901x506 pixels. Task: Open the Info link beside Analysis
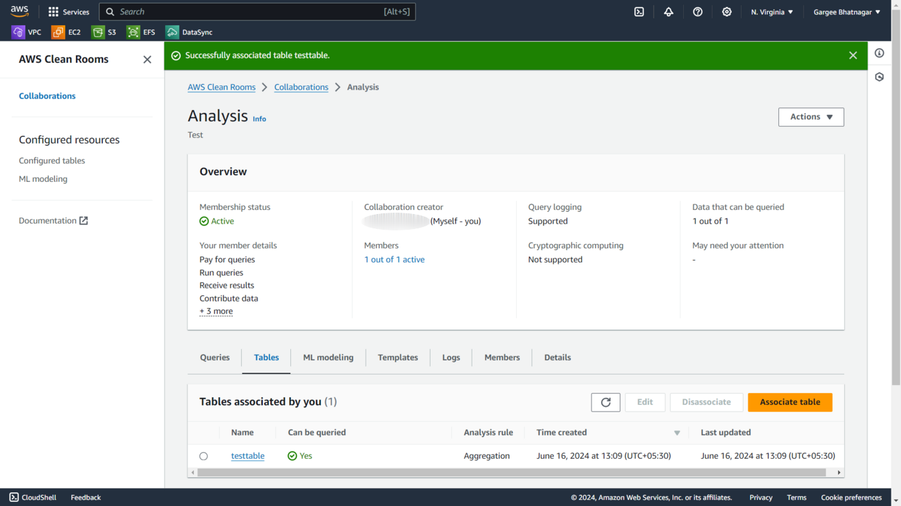click(x=259, y=119)
